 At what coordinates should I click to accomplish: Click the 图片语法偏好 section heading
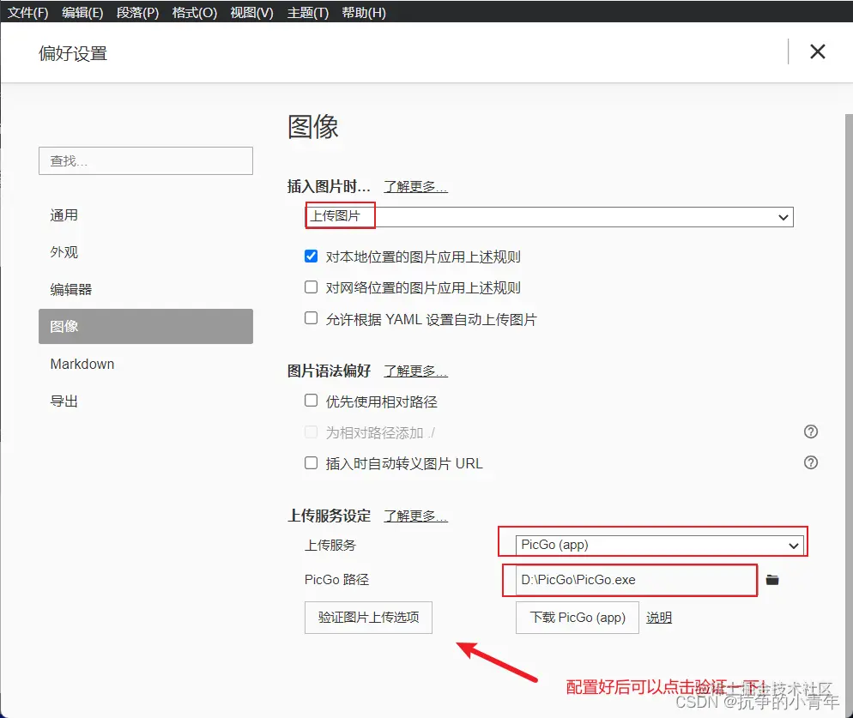(x=329, y=371)
